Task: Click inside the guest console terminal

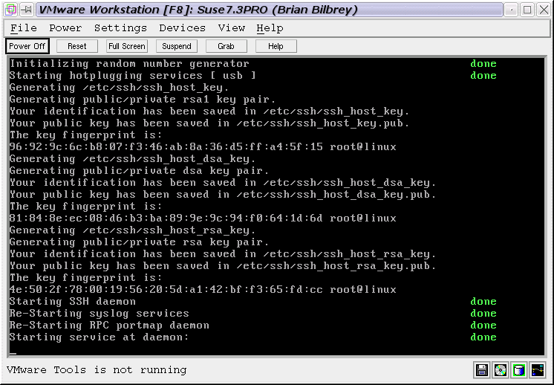Action: tap(276, 207)
